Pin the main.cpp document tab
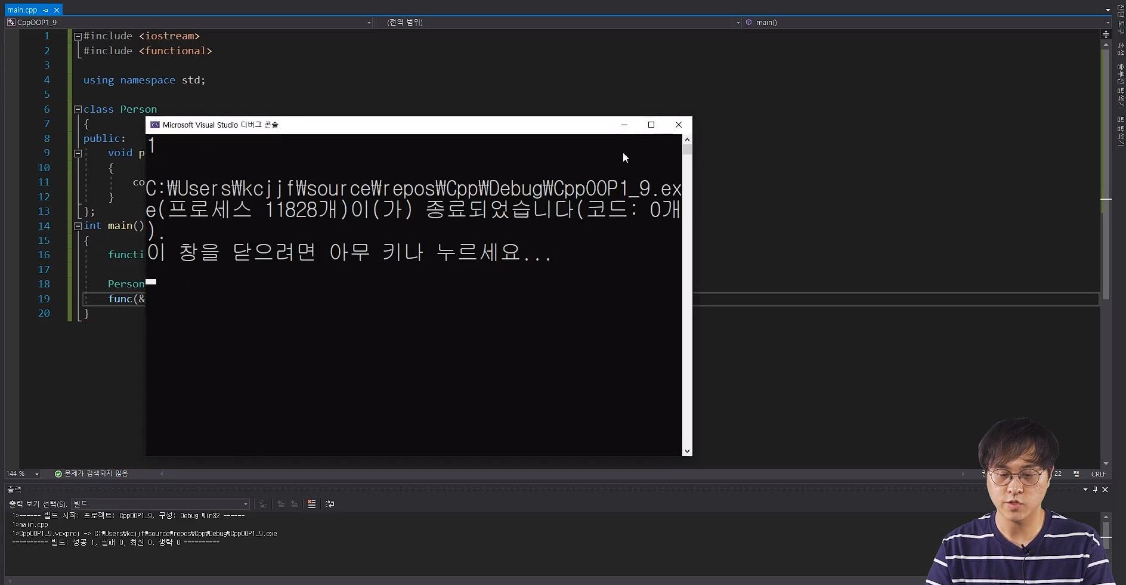 tap(46, 10)
